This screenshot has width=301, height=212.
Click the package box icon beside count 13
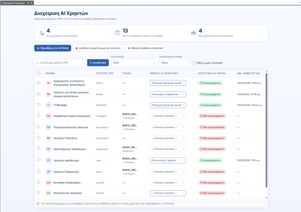click(117, 33)
